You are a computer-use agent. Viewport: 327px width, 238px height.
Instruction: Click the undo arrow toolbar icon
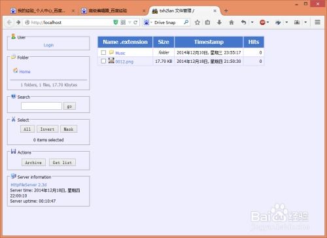(243, 22)
